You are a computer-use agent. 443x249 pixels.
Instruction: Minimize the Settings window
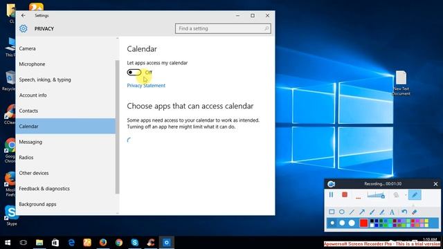click(237, 16)
